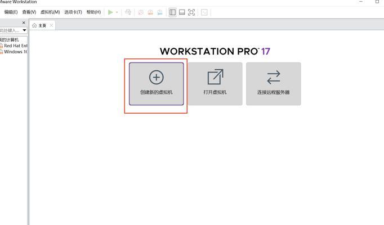Click 打开虚拟机 button
Image resolution: width=384 pixels, height=225 pixels.
coord(215,84)
